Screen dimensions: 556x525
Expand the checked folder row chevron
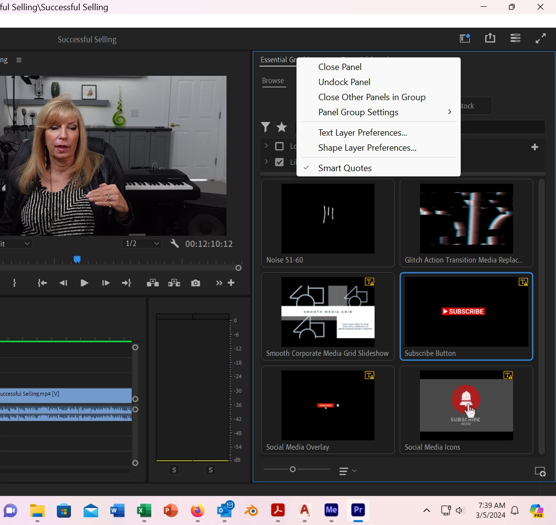click(x=266, y=161)
